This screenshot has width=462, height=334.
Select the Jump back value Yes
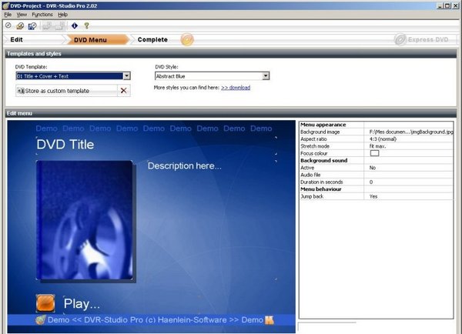(x=373, y=196)
